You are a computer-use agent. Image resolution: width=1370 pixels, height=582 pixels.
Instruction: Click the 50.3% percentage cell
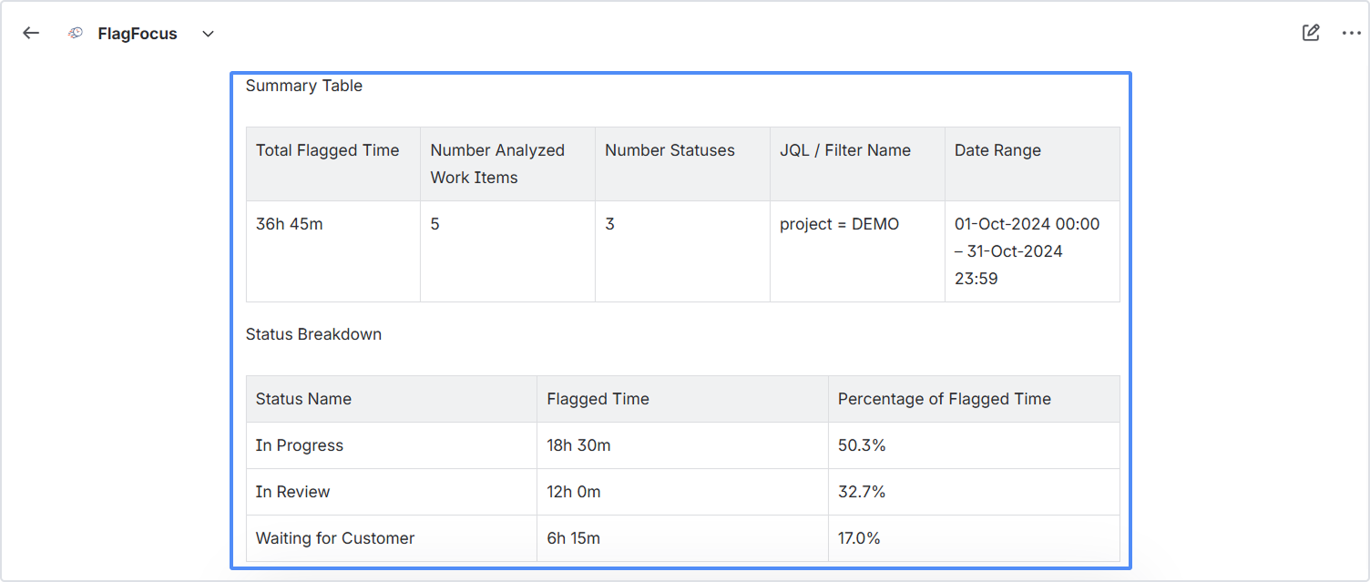coord(974,445)
